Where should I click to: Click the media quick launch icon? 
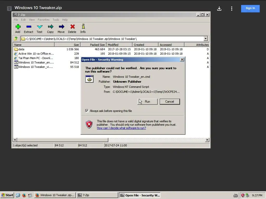click(30, 195)
